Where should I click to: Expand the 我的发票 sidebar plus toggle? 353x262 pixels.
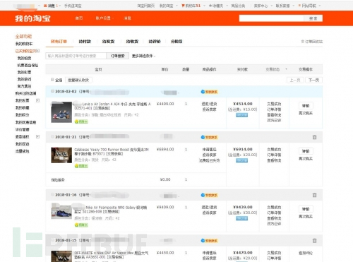click(x=37, y=100)
